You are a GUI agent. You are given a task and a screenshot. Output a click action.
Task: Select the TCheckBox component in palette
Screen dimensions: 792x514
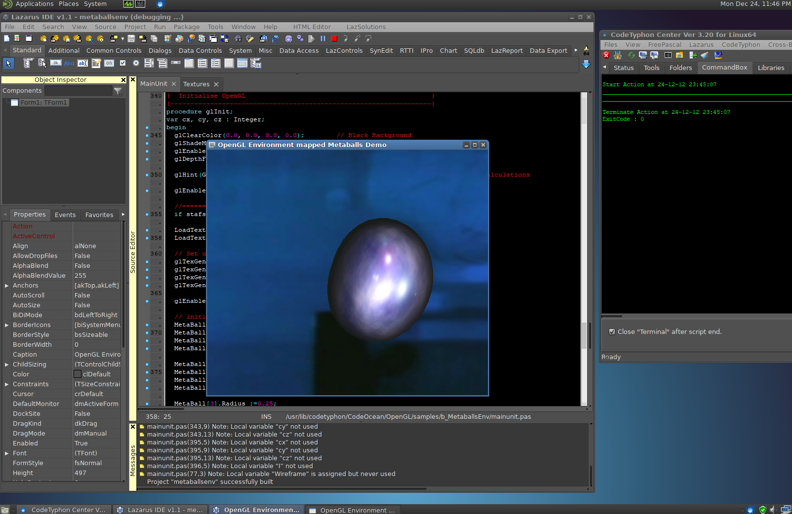123,63
